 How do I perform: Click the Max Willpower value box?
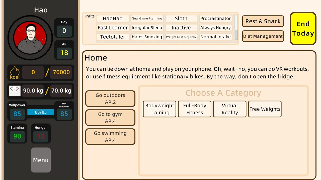click(64, 114)
